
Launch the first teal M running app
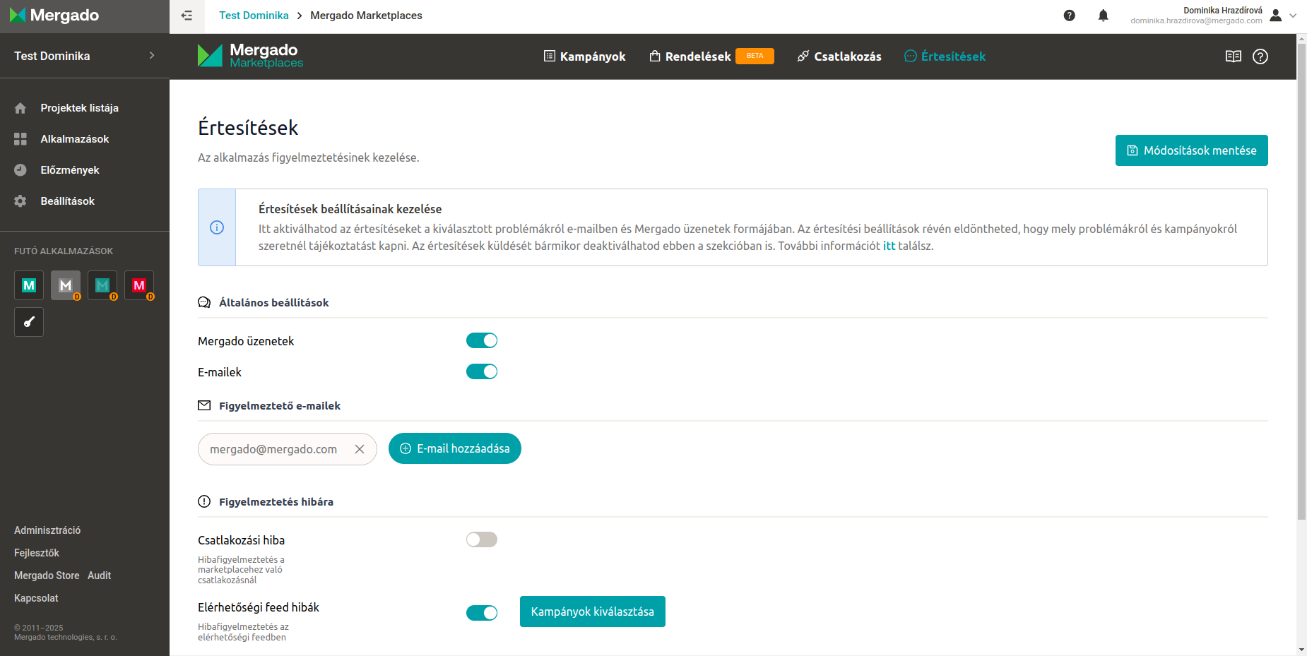(29, 285)
